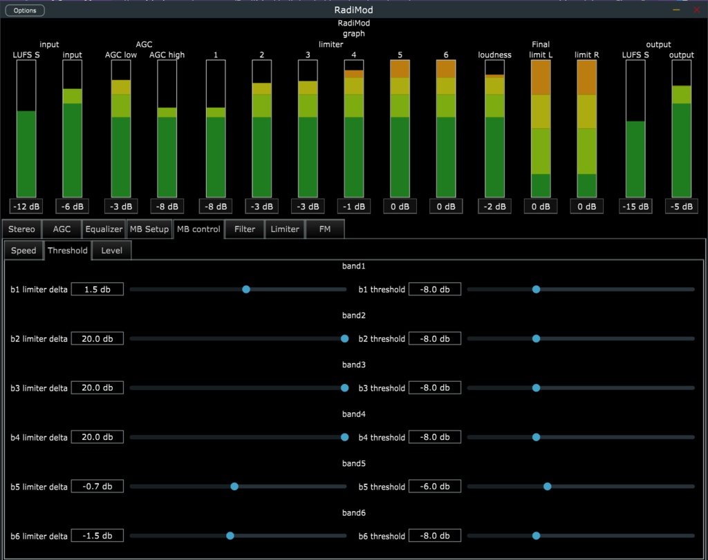Click the b1 threshold slider handle
This screenshot has width=708, height=560.
coord(536,289)
